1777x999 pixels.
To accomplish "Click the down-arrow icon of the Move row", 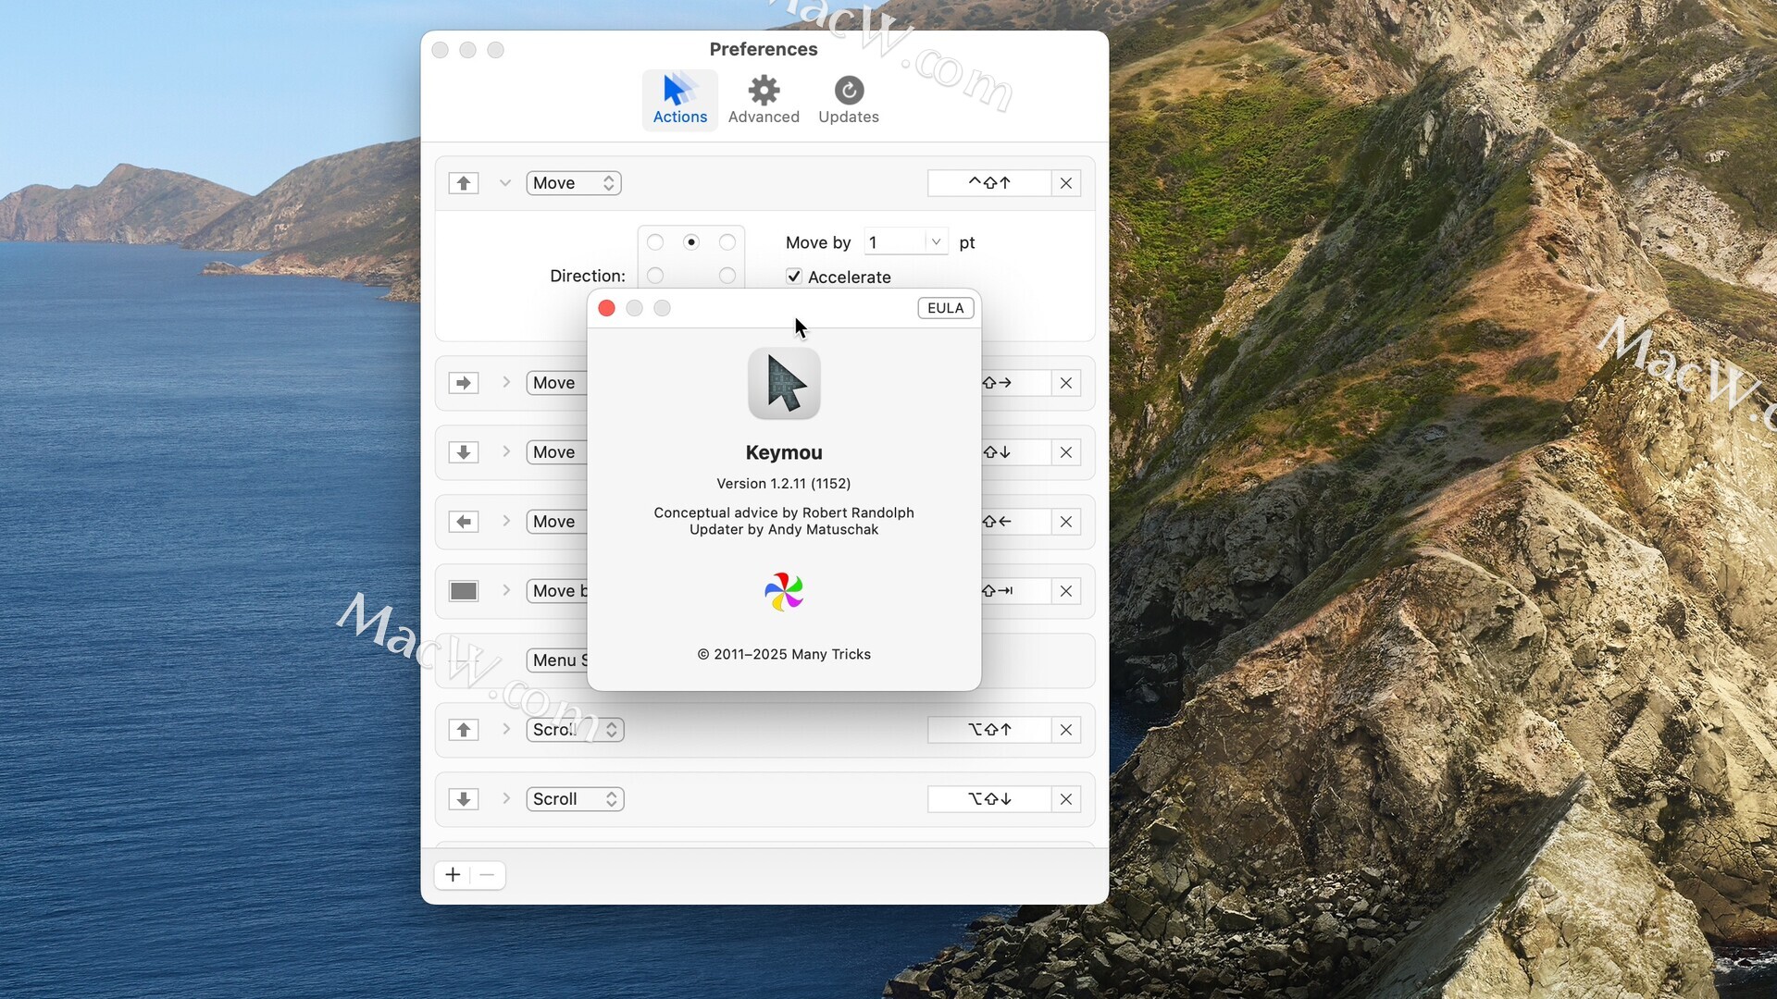I will [x=464, y=452].
